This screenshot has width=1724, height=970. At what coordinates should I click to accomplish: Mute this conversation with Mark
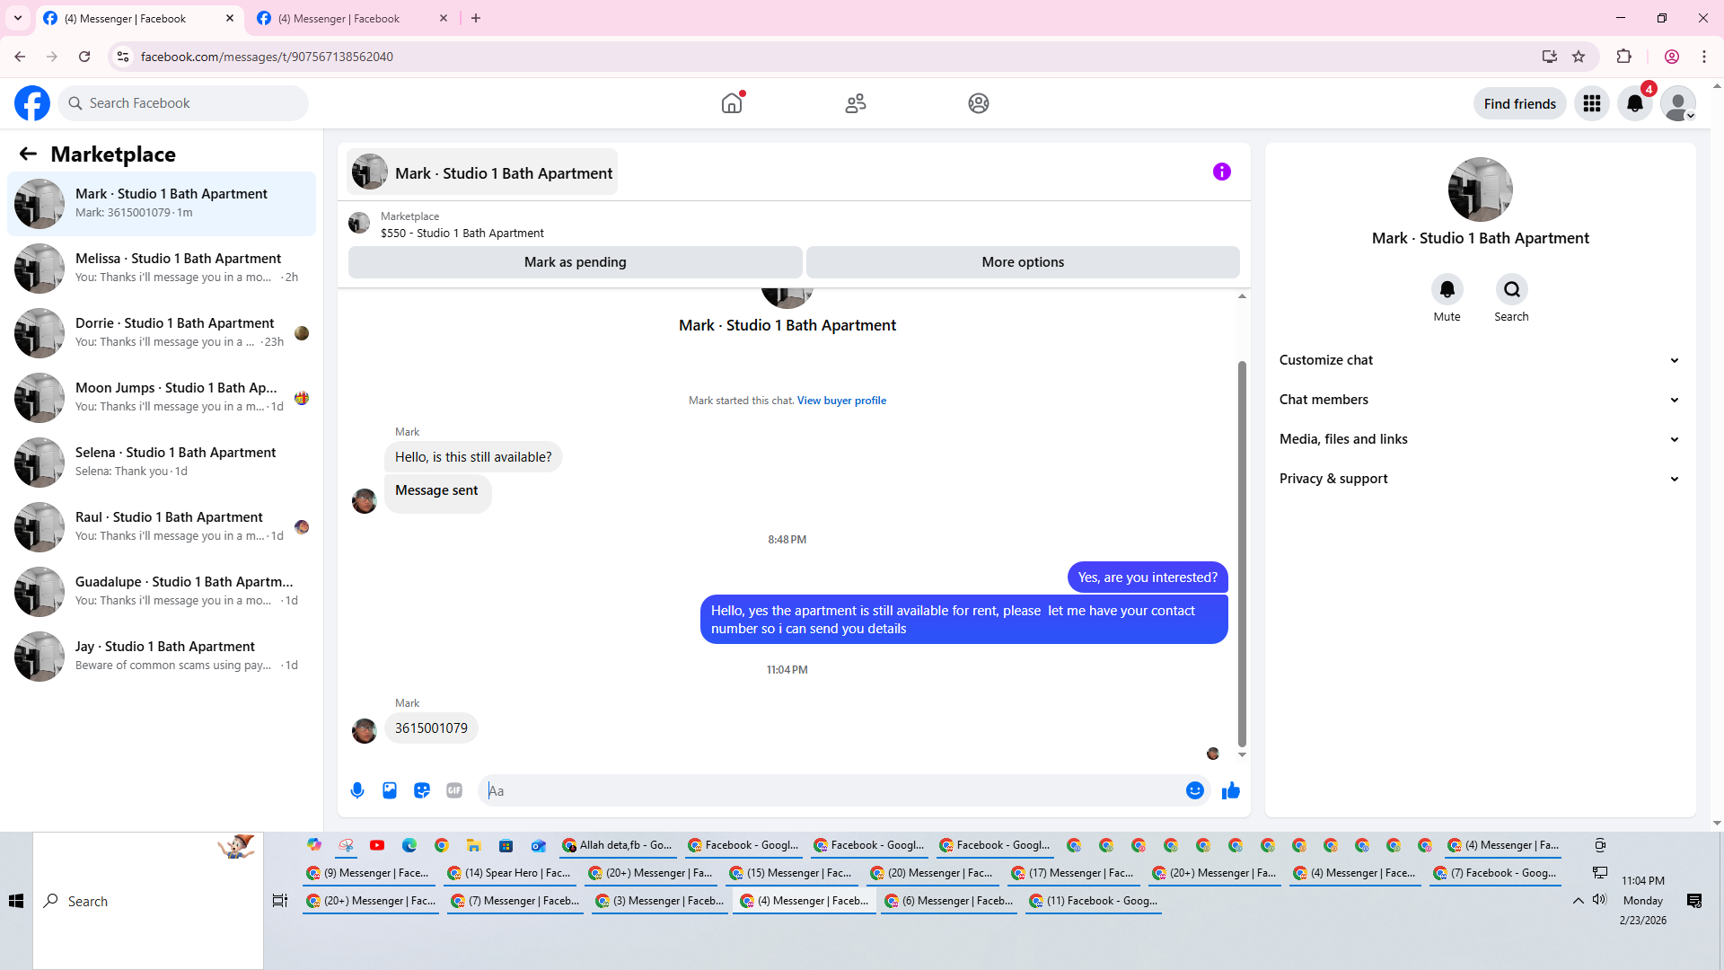1447,289
